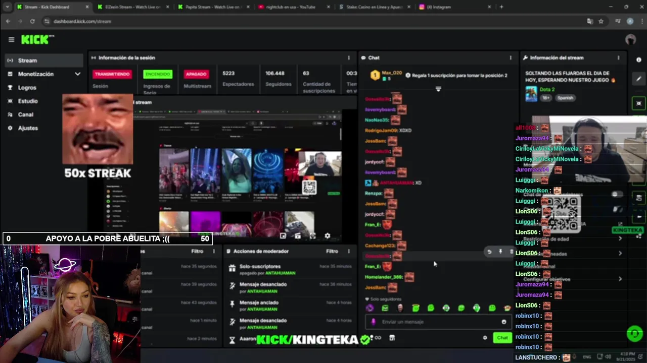Click the 18+ tag
Image resolution: width=647 pixels, height=363 pixels.
546,98
